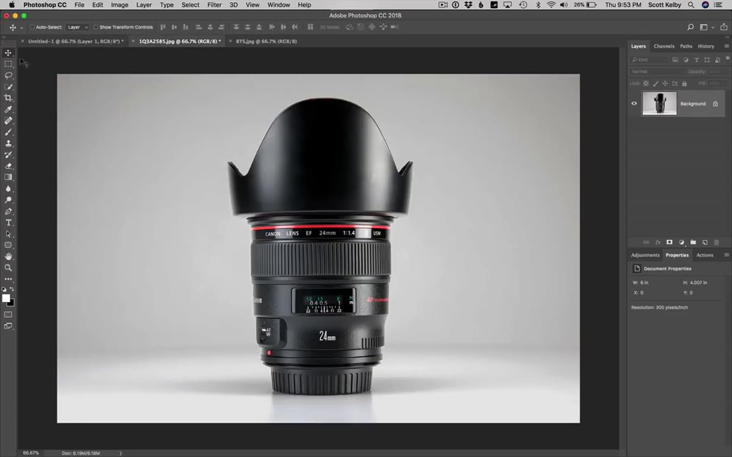Hide the Background layer with eye icon
The height and width of the screenshot is (457, 732).
click(634, 104)
